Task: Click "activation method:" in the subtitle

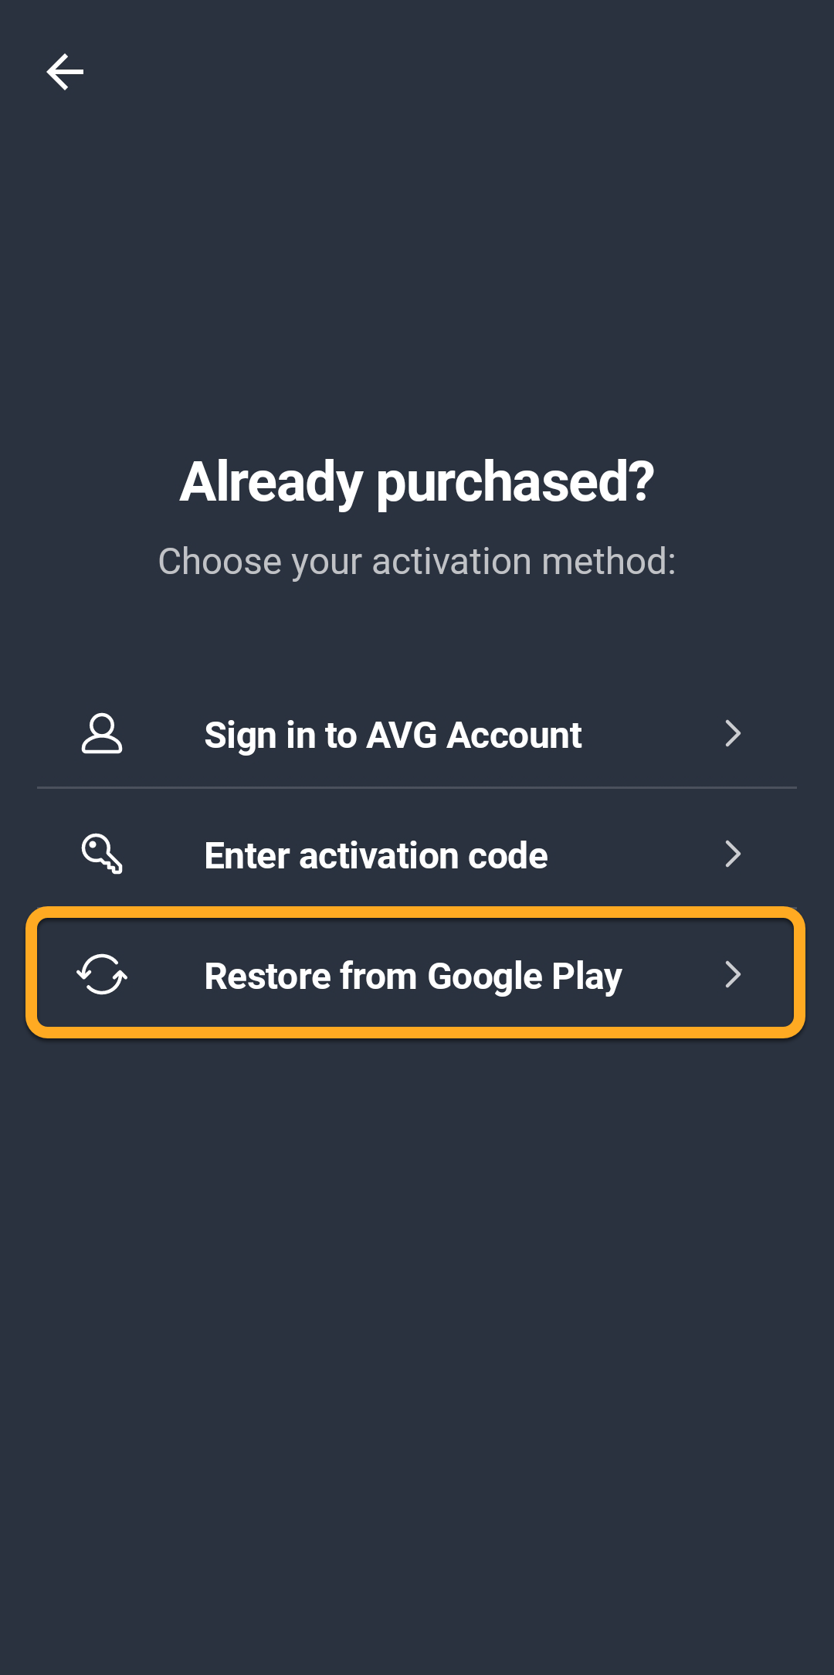Action: point(524,562)
